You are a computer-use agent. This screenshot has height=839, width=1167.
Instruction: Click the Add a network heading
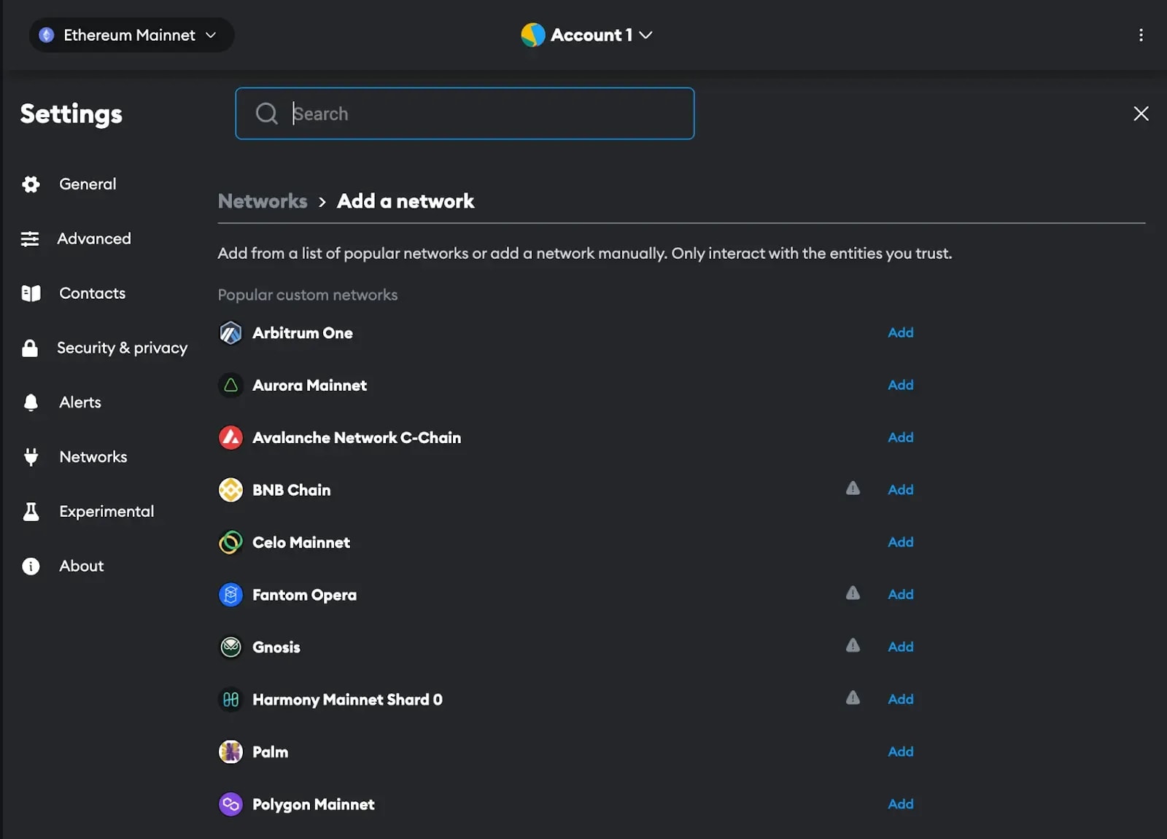[406, 202]
